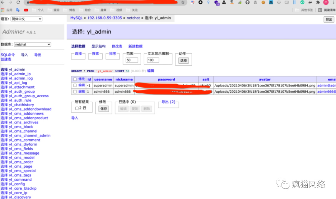Click the 范围 limit field showing 50
This screenshot has width=336, height=199.
point(132,60)
